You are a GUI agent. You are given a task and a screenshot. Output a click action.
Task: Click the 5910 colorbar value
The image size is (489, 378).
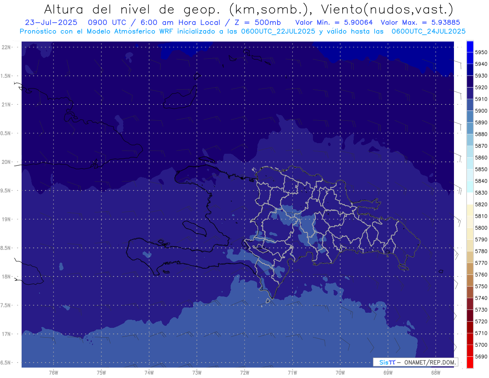point(481,99)
